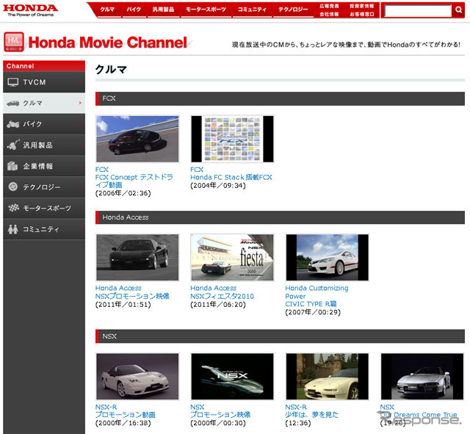Open dark NSX logo video thumbnail

232,377
